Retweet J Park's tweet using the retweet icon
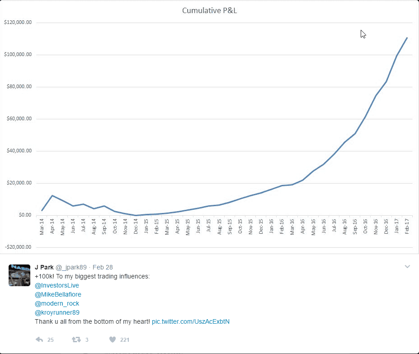 (x=76, y=340)
